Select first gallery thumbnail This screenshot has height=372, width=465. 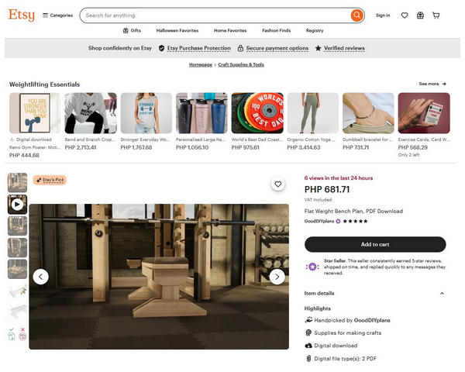tap(17, 183)
